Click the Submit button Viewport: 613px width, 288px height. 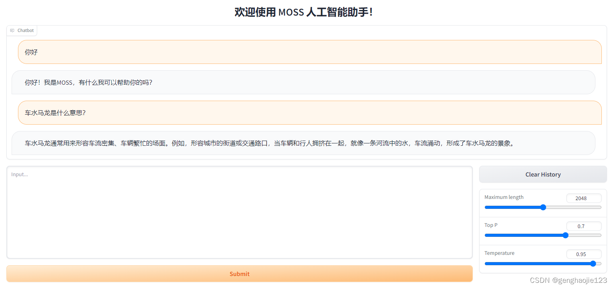coord(239,274)
